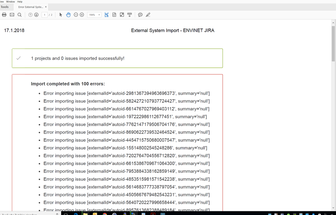
Task: Go to next page arrow
Action: pyautogui.click(x=36, y=15)
